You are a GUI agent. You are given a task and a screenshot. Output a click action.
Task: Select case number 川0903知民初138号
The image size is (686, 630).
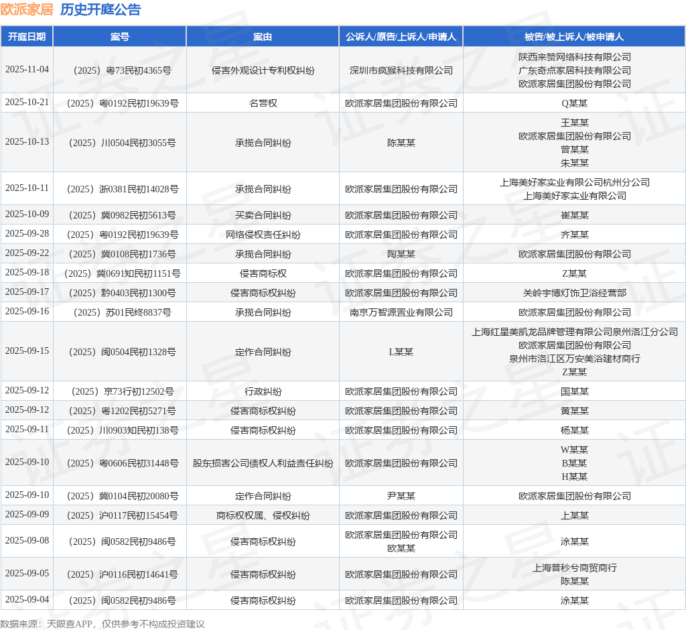[122, 430]
